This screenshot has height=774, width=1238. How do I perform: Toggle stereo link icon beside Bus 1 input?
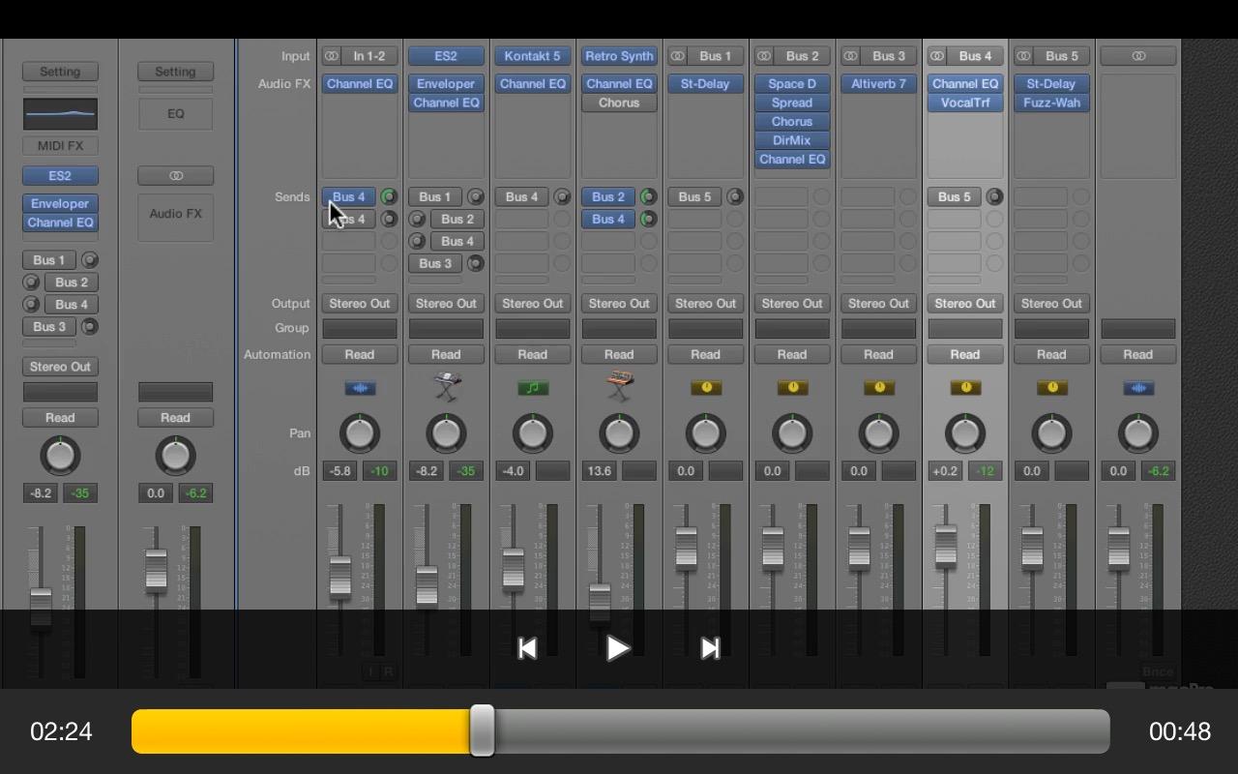(x=678, y=56)
